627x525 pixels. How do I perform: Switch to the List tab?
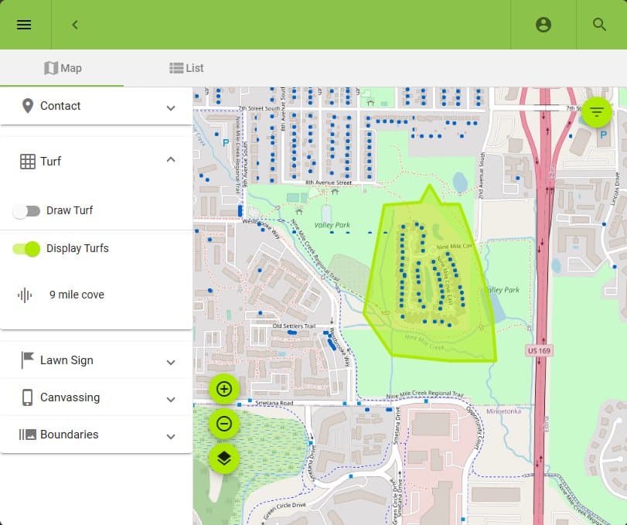(x=186, y=68)
